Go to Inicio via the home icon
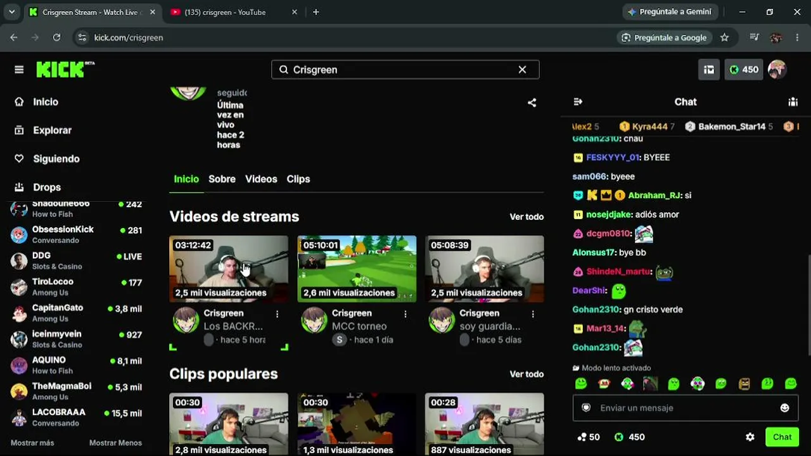Image resolution: width=811 pixels, height=456 pixels. [19, 102]
